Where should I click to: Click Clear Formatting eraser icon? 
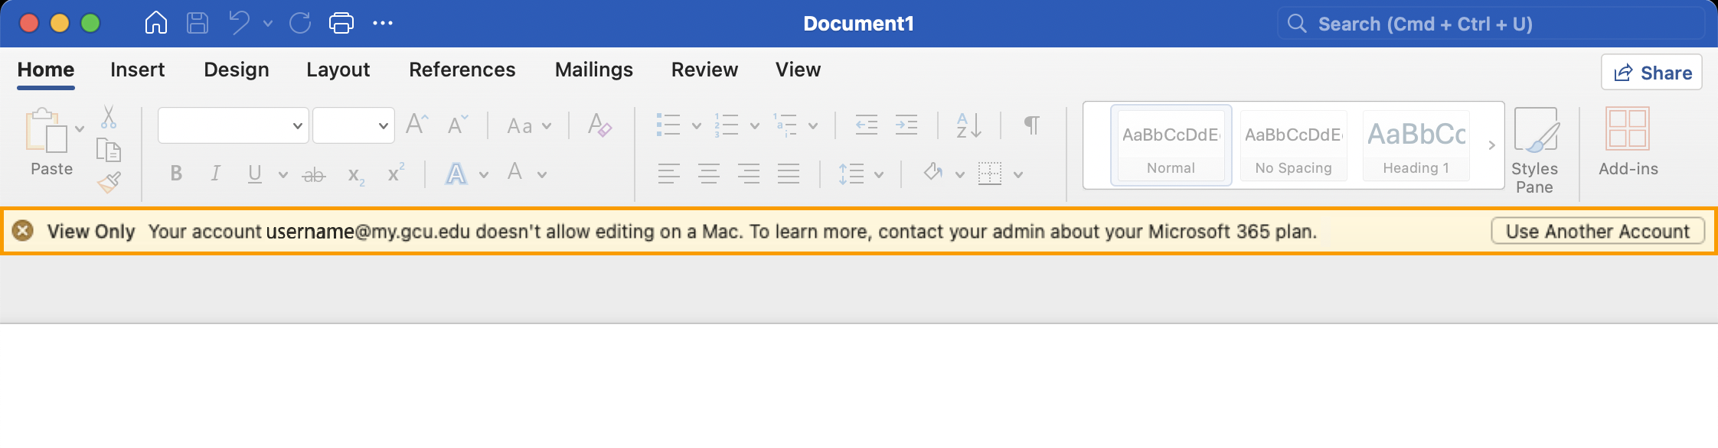point(599,125)
